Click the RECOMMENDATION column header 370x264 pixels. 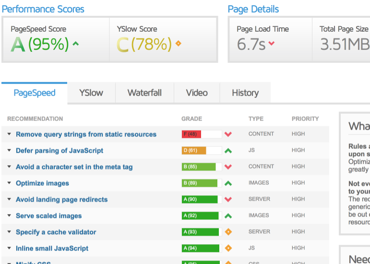click(35, 119)
